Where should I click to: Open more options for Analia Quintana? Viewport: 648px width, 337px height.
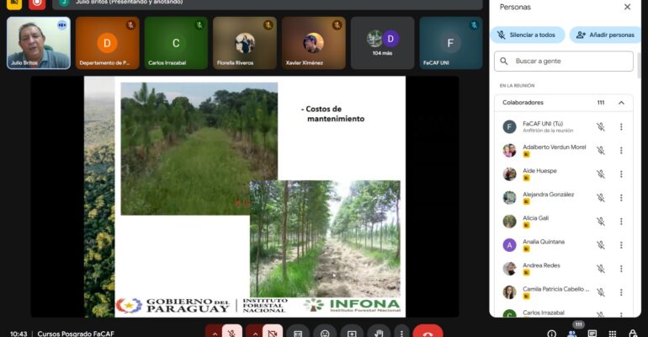coord(621,245)
